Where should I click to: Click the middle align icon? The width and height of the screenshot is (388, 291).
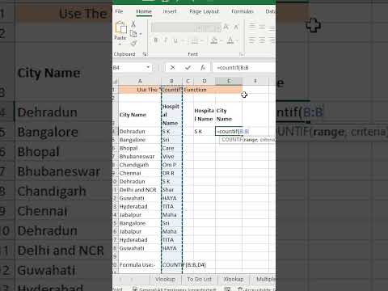point(262,27)
